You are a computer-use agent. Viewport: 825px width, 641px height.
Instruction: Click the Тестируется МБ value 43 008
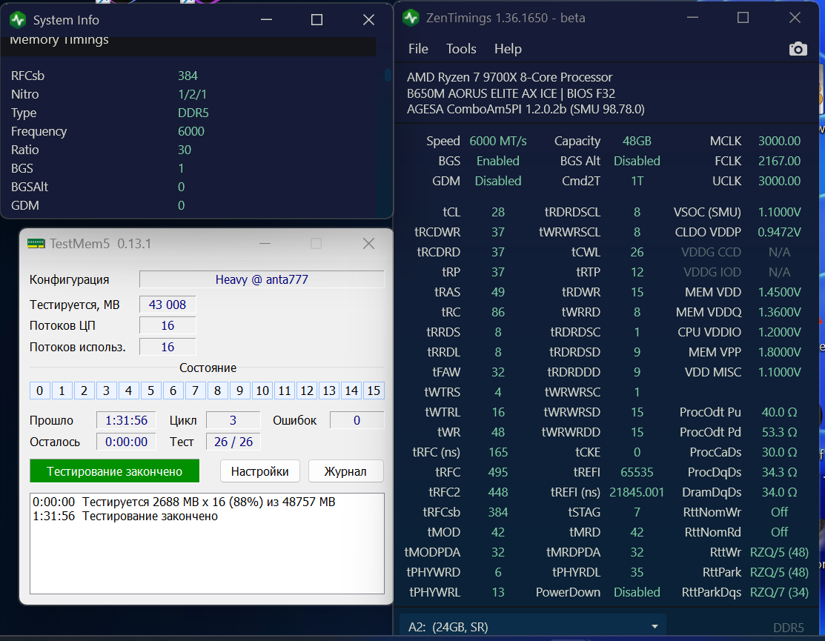pyautogui.click(x=168, y=305)
